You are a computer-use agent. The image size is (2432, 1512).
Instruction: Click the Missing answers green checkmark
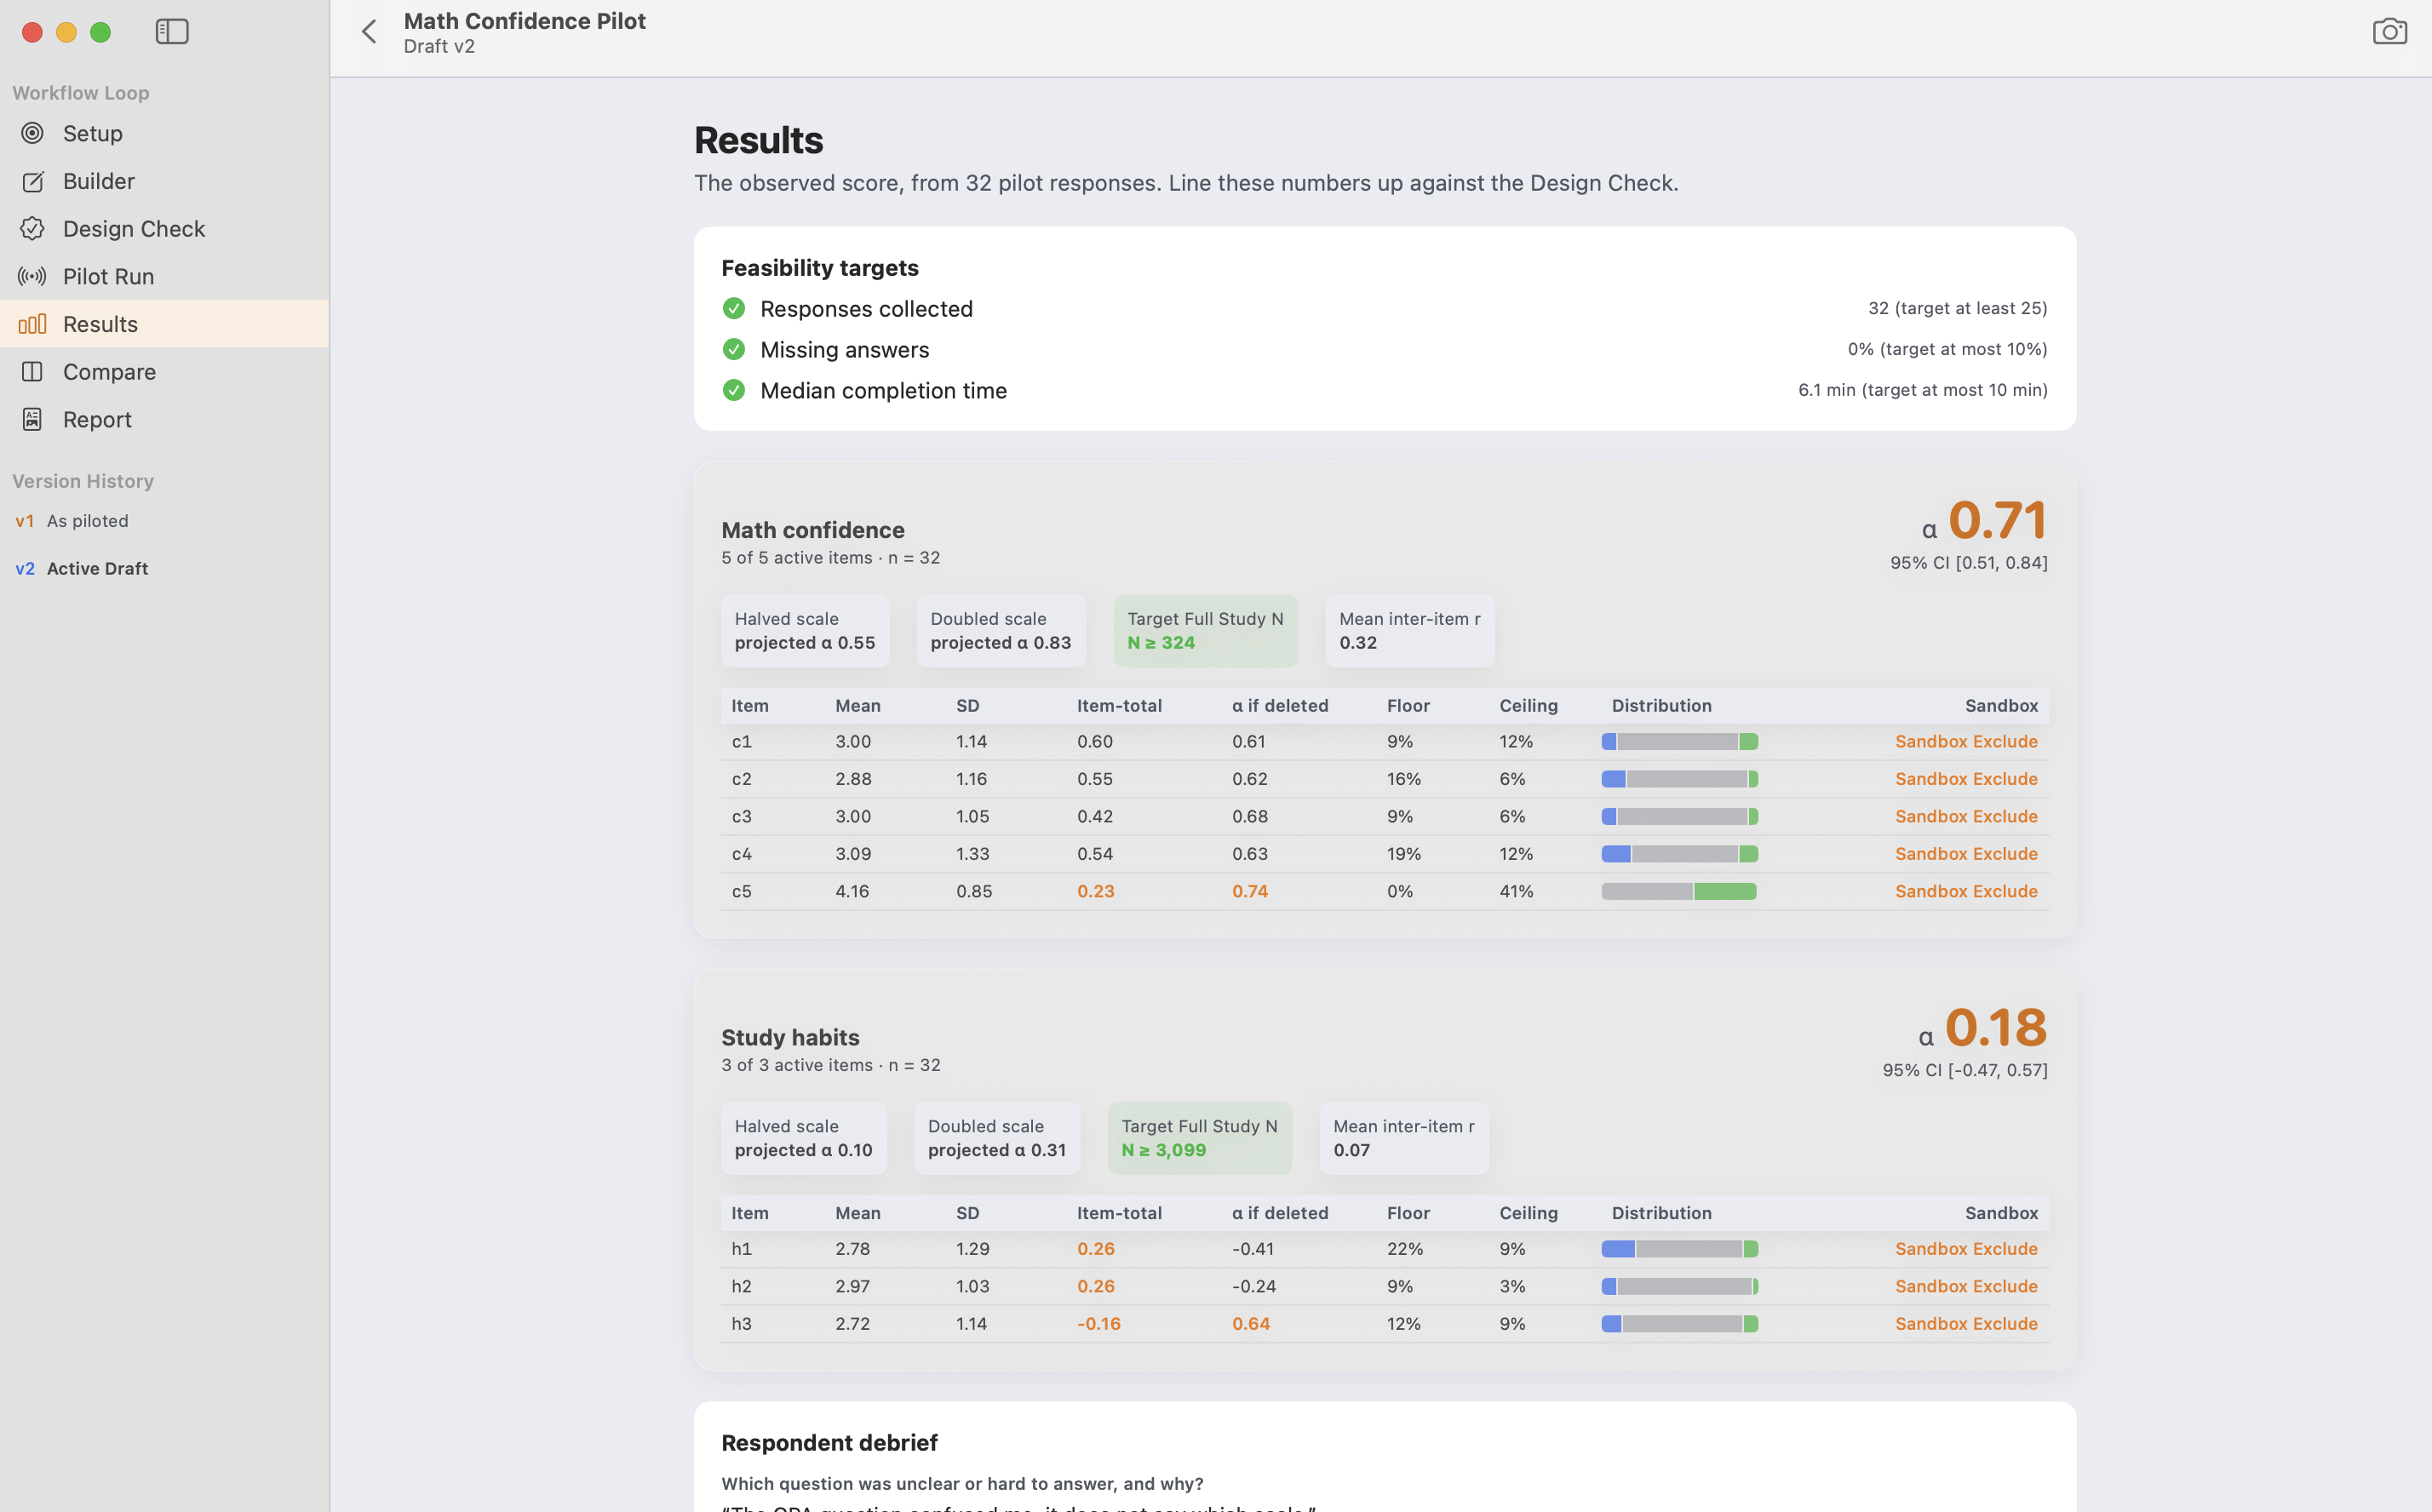point(733,349)
